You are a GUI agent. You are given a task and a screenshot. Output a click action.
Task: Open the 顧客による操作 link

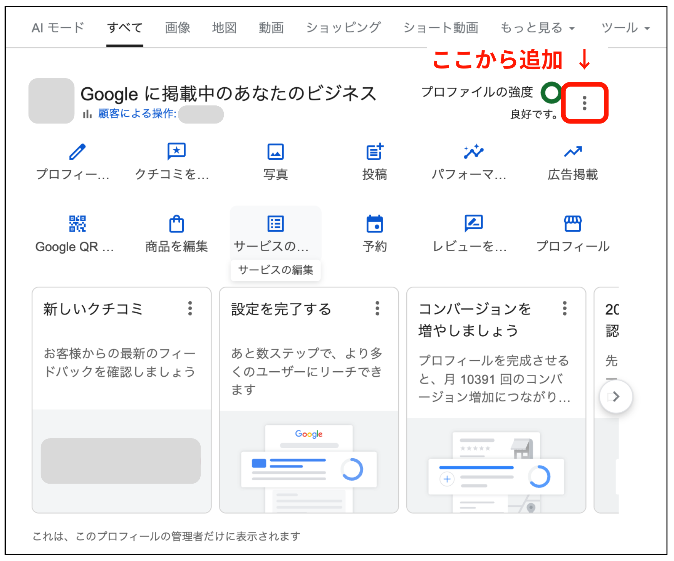137,114
